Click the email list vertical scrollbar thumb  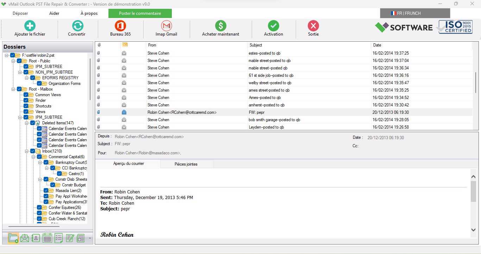point(476,82)
